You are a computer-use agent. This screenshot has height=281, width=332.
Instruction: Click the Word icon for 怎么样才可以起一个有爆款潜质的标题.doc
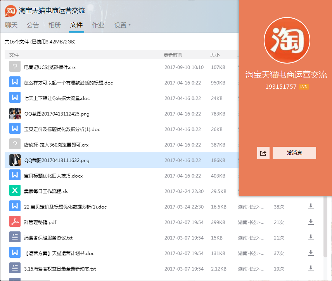[15, 82]
